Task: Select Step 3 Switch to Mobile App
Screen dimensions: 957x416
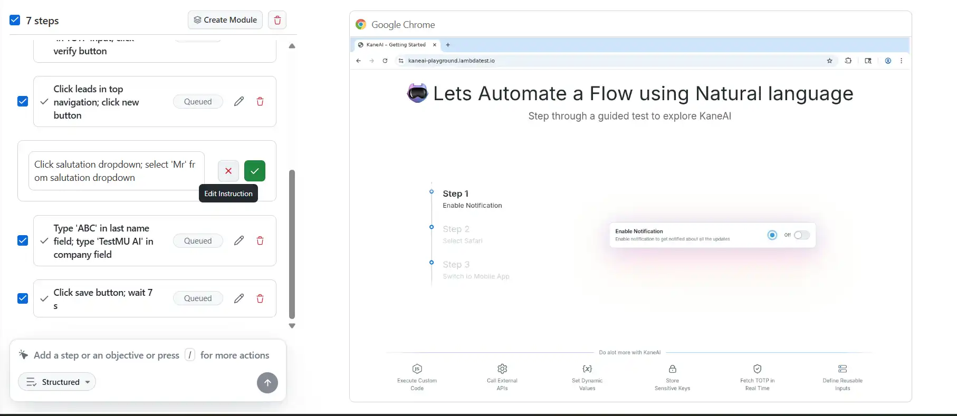Action: [476, 270]
